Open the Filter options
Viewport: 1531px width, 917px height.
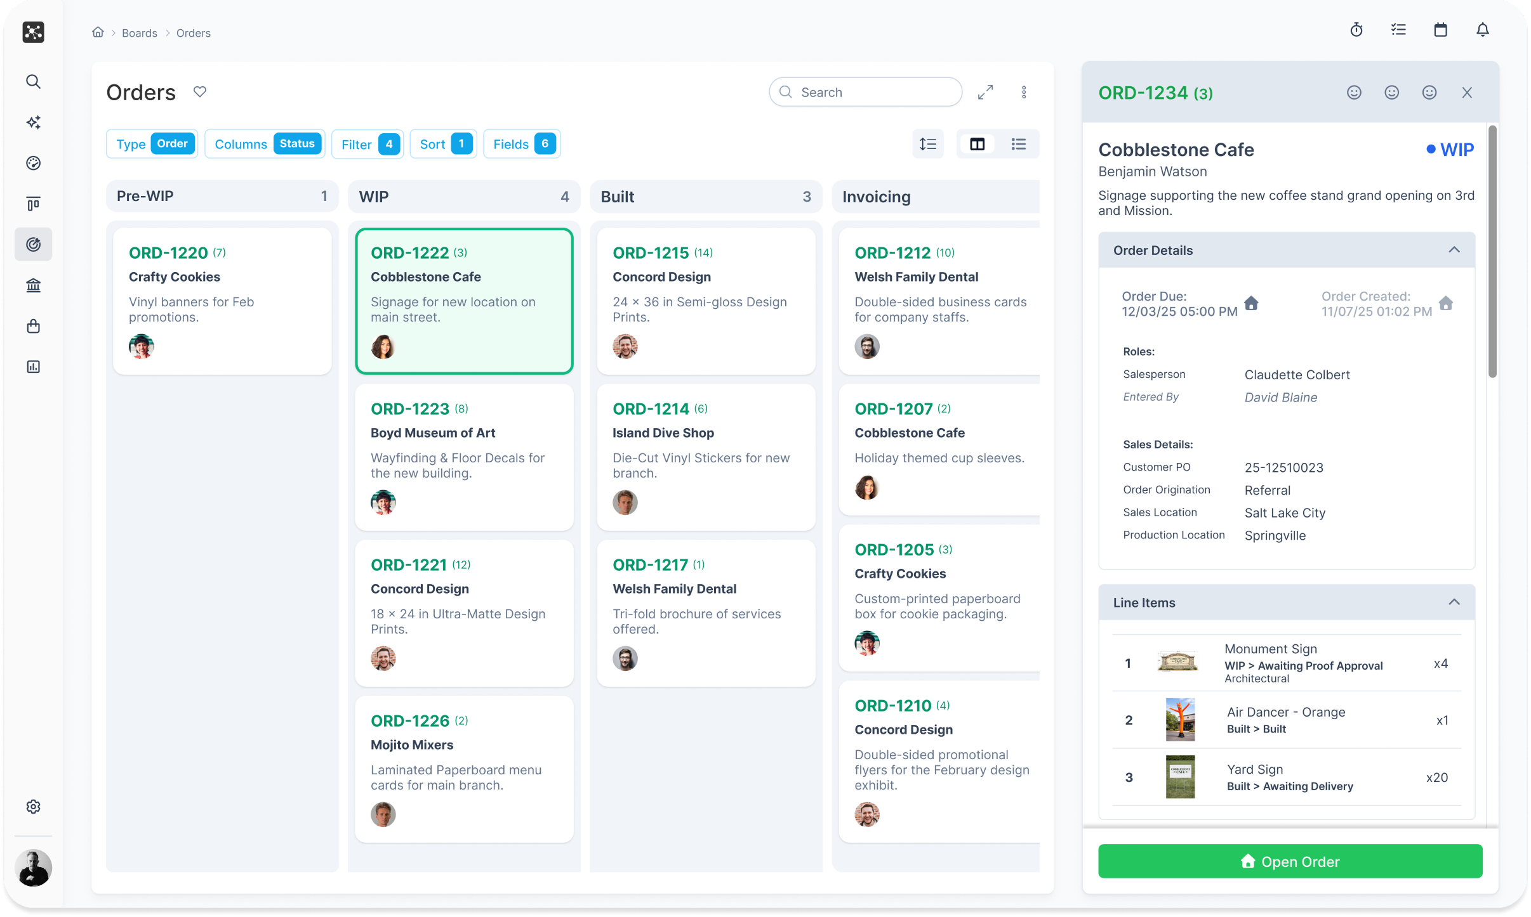tap(368, 144)
